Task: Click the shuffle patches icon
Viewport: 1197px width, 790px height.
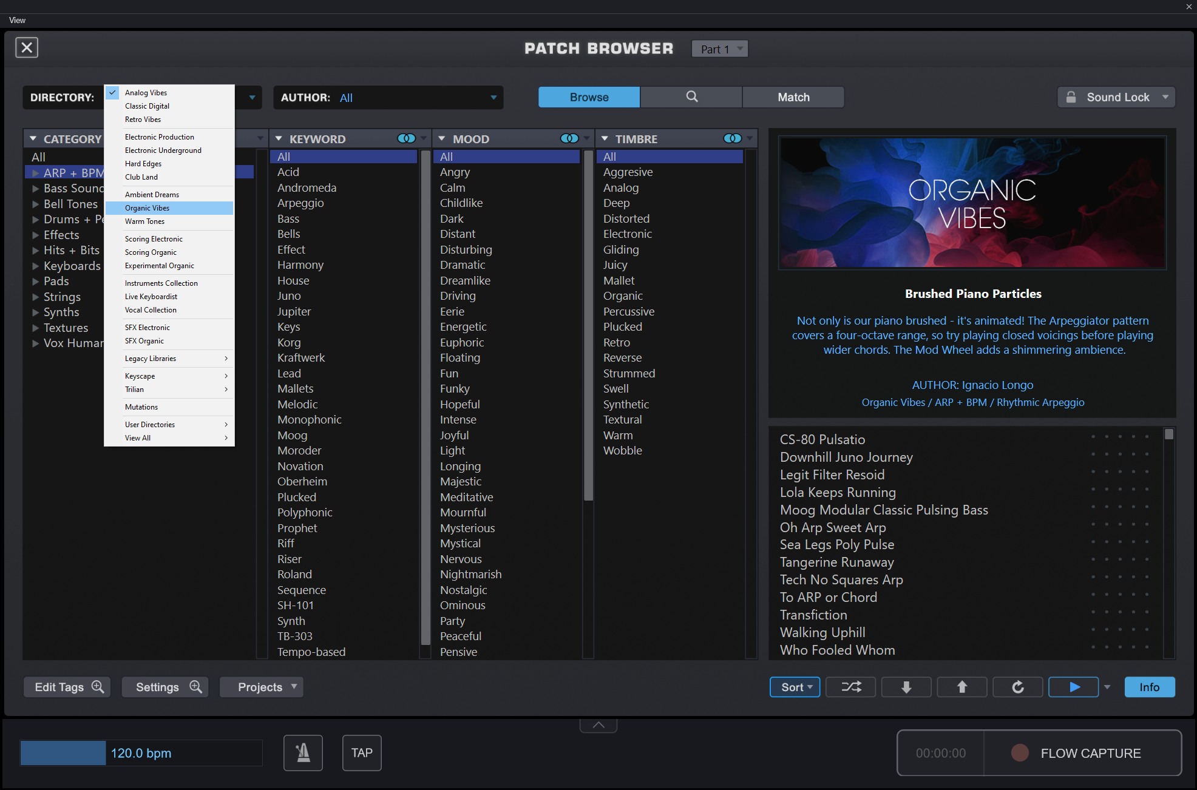Action: (x=850, y=687)
